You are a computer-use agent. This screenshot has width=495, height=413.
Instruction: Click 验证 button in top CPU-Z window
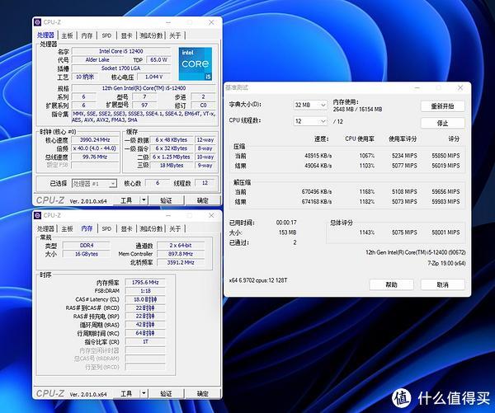(x=166, y=200)
